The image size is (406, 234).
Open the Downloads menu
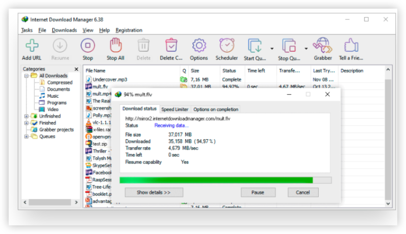64,30
